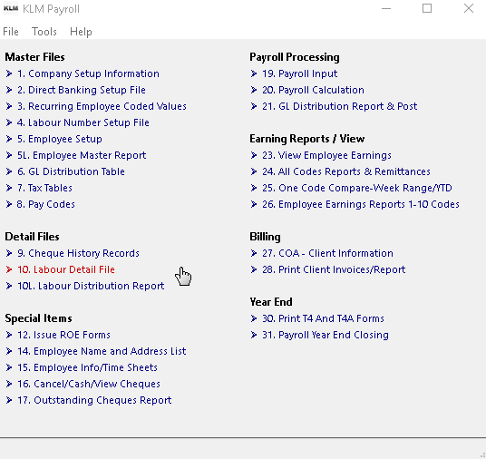
Task: Click the KLM logo icon in title bar
Action: 11,9
